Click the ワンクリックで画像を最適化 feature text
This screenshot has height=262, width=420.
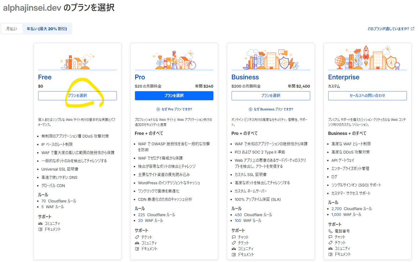point(159,191)
